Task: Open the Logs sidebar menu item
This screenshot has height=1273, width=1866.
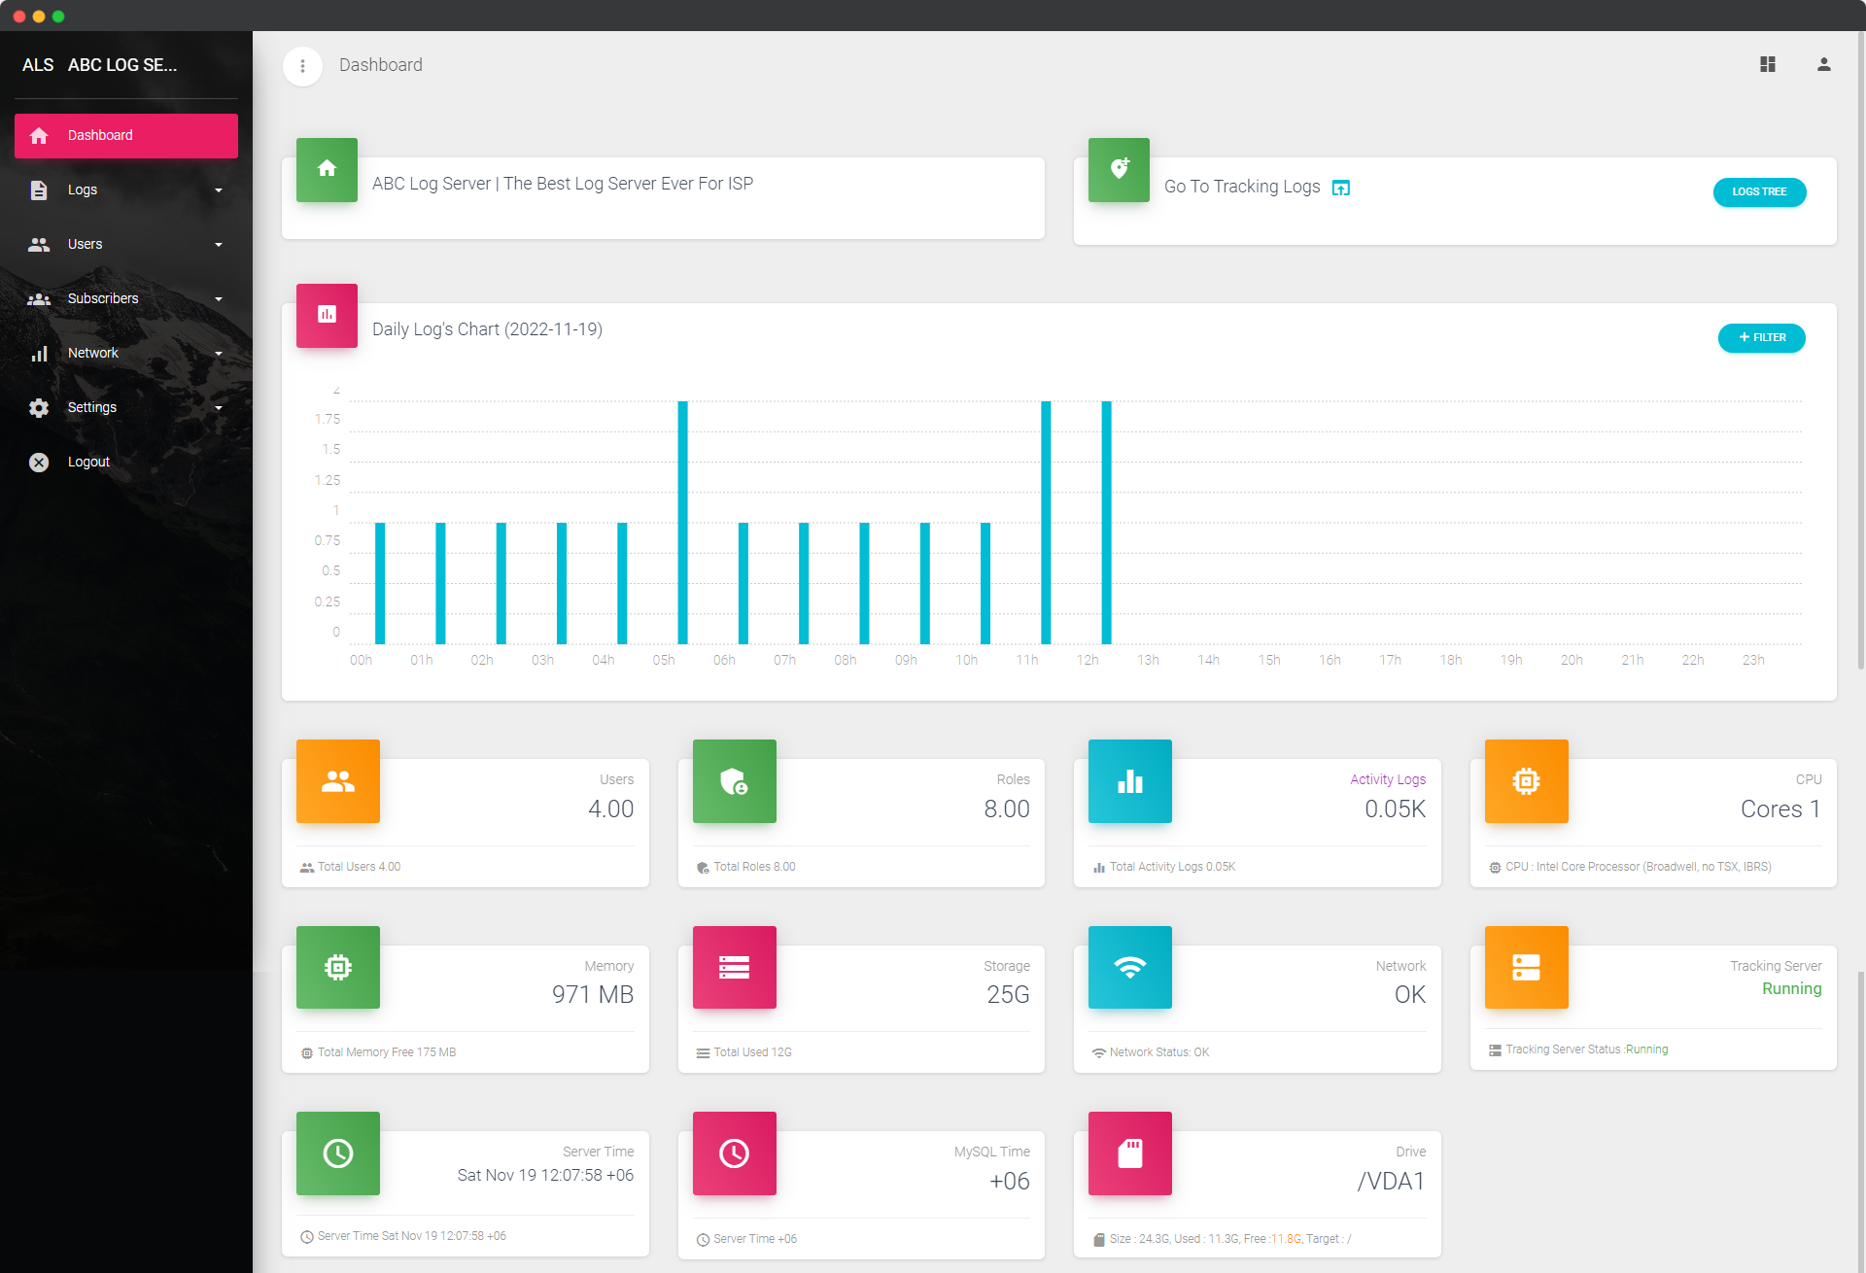Action: click(126, 190)
